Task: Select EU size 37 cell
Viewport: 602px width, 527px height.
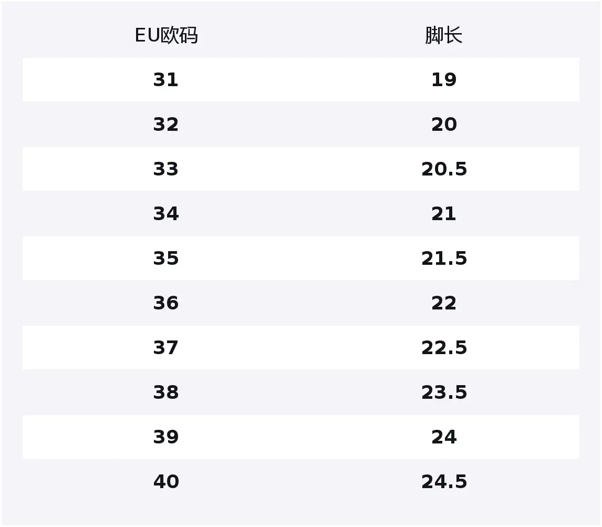Action: pos(166,348)
